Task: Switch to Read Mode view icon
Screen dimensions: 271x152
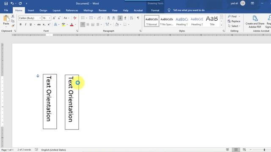Action: 227,149
